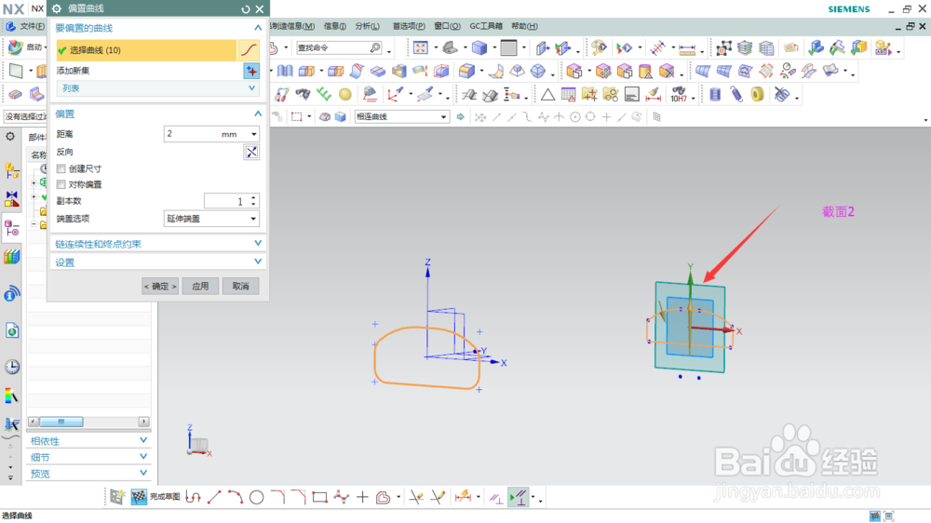Expand the 细节 panel
931x523 pixels.
[88, 457]
